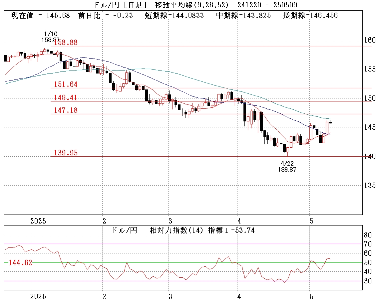
Task: Click the 現在値 = 145.68 readout
Action: pyautogui.click(x=40, y=15)
